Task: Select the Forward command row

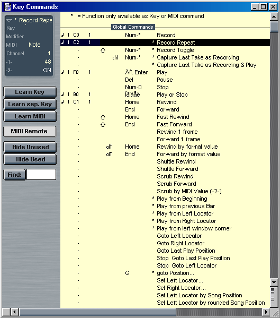Action: point(165,109)
